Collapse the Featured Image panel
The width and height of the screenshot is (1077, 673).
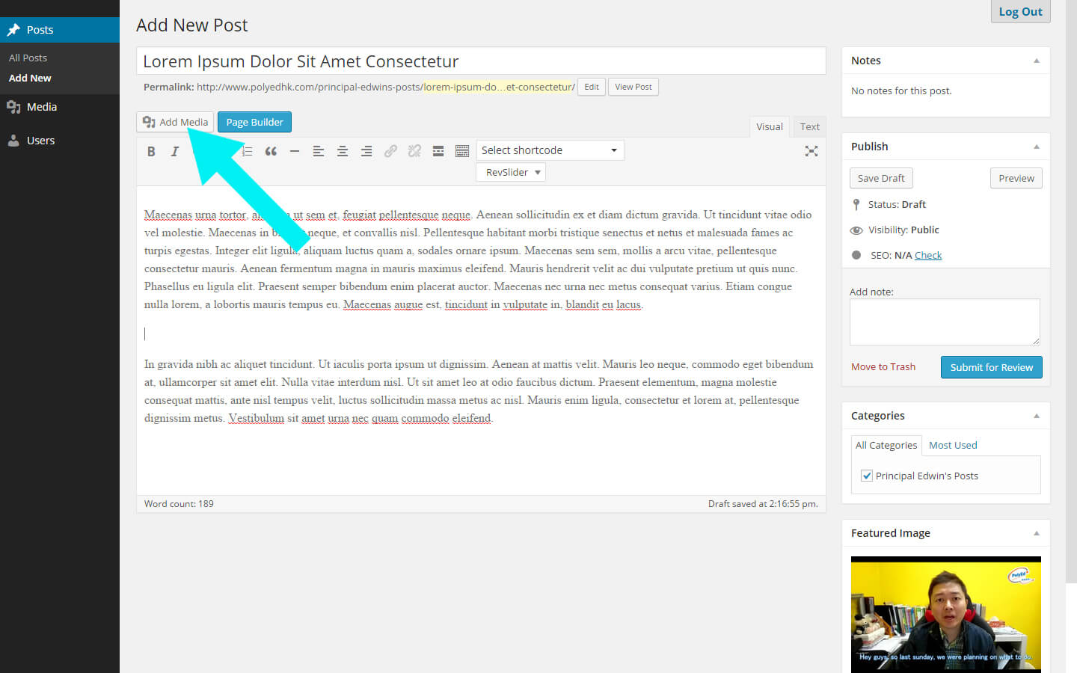pos(1037,533)
